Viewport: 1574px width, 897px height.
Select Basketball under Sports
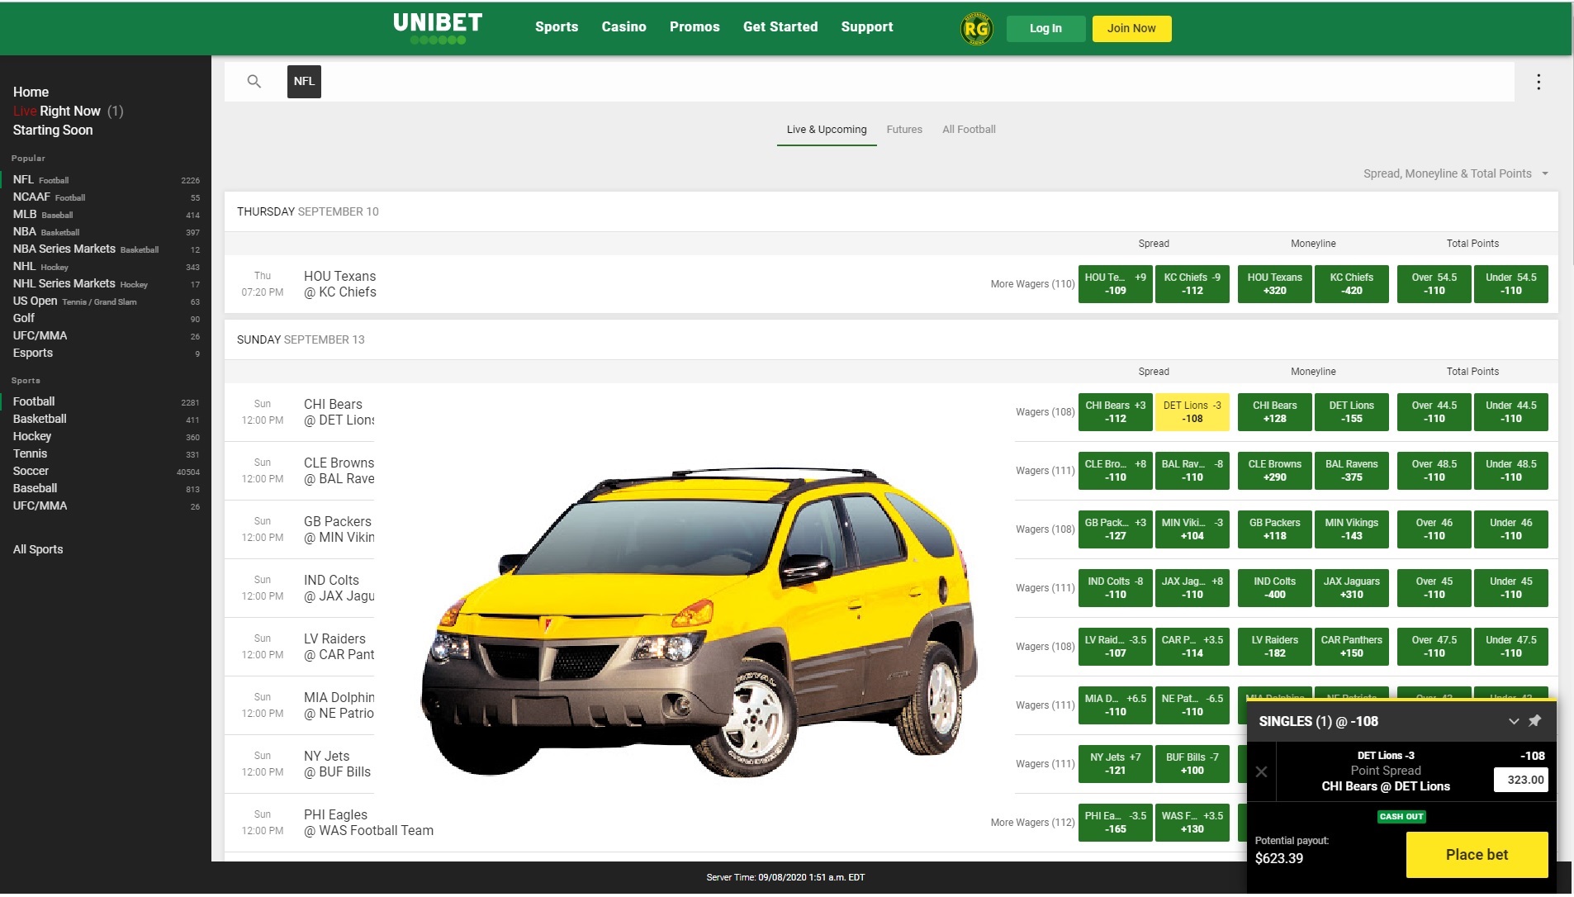coord(106,419)
